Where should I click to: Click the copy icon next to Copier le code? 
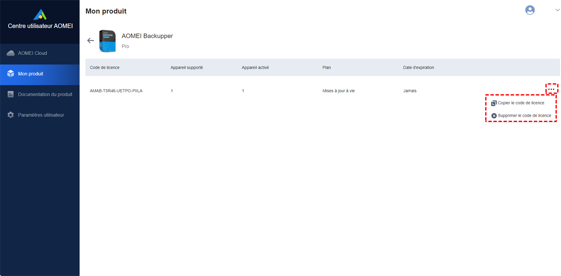coord(494,103)
